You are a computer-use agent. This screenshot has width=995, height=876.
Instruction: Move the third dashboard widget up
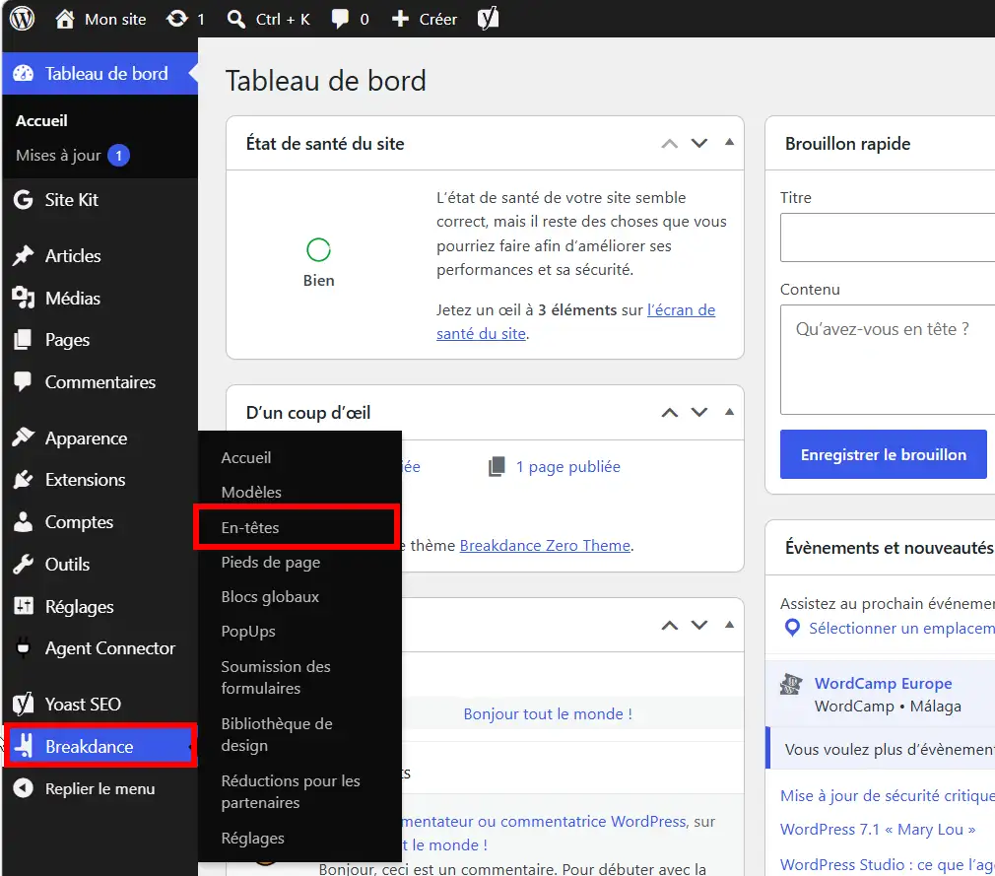[x=670, y=626]
